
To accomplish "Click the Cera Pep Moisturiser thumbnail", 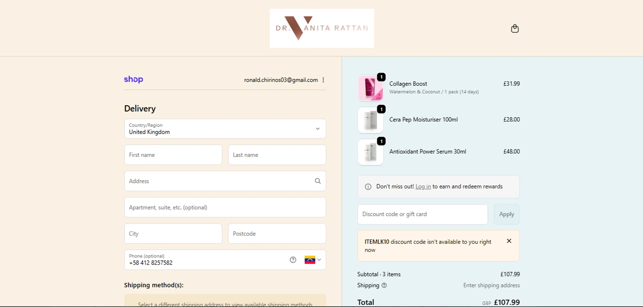I will tap(370, 120).
